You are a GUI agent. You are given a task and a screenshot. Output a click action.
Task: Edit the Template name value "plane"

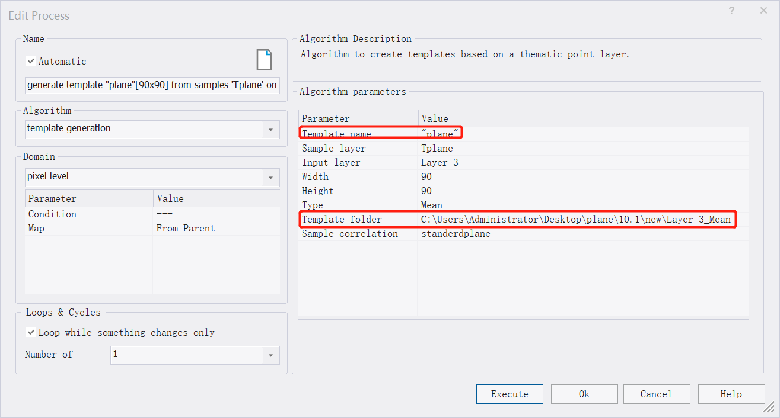point(439,134)
